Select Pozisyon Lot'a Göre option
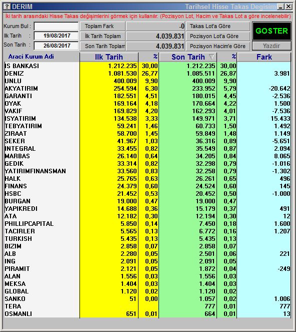Viewport: 296px width, 332px height. tap(218, 36)
